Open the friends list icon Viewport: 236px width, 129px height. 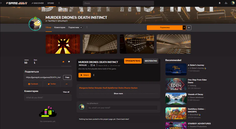[226, 3]
